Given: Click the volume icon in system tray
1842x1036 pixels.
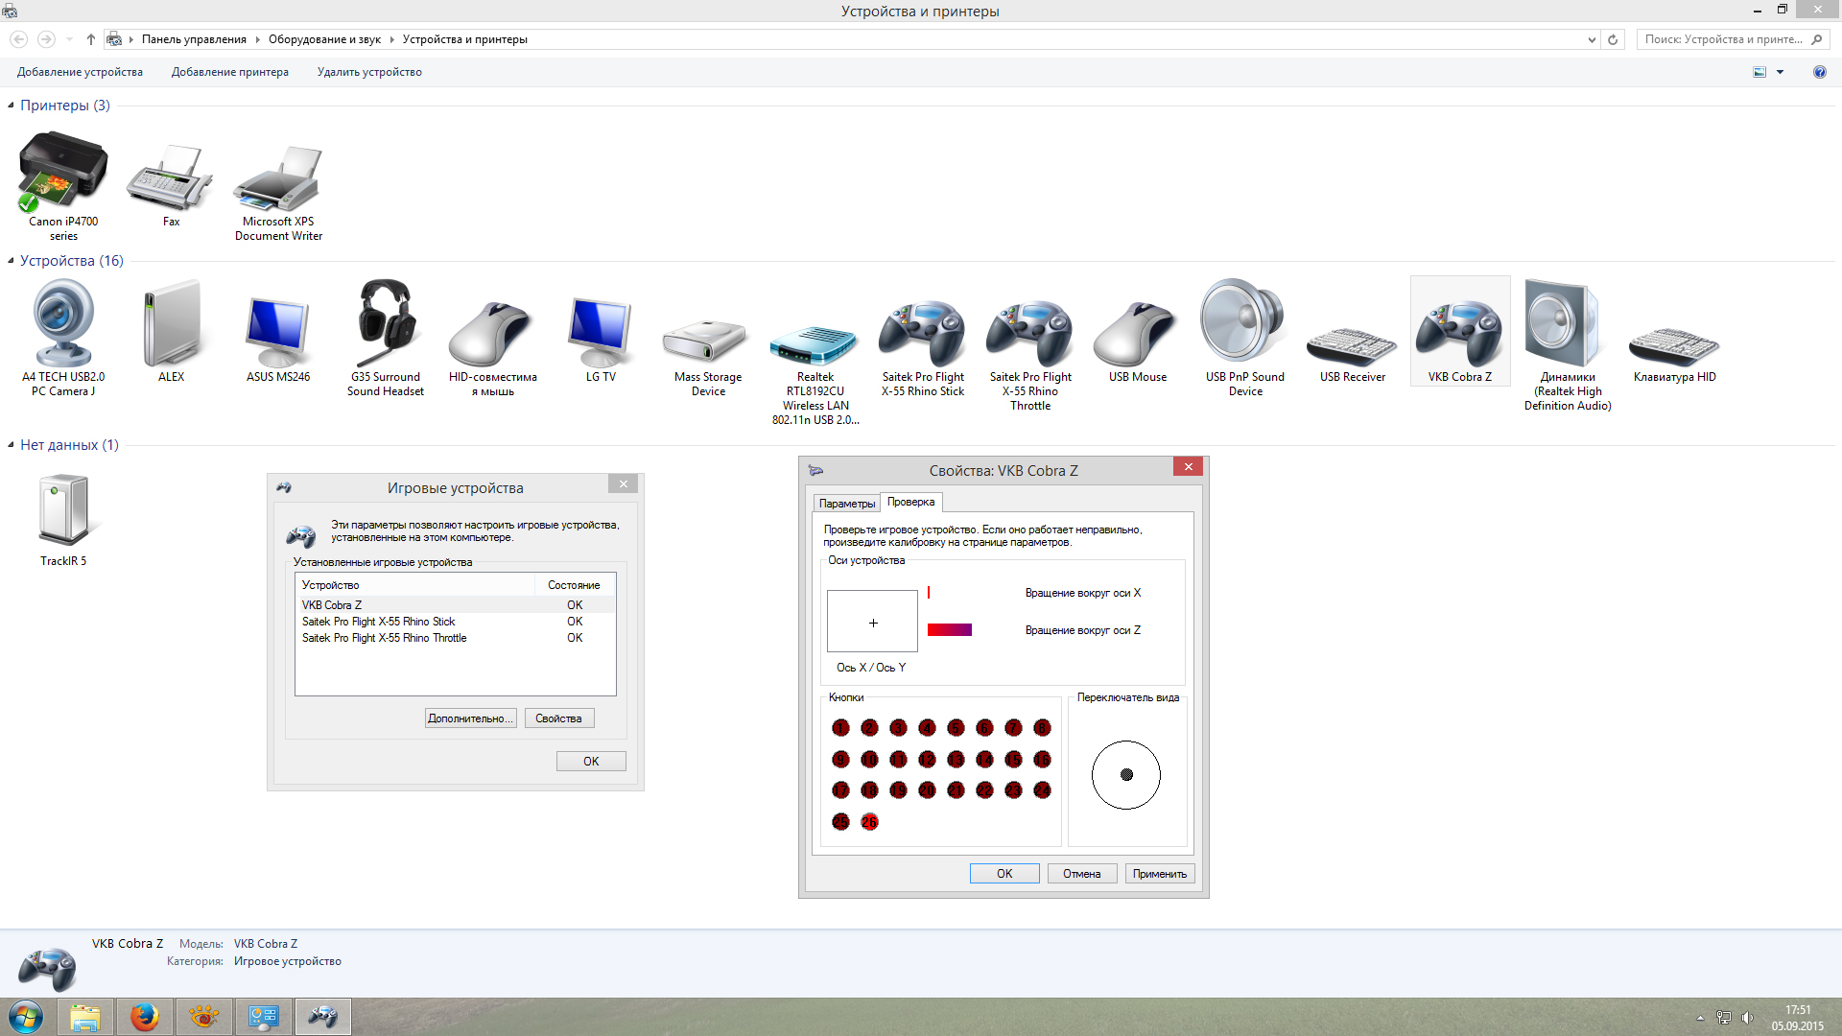Looking at the screenshot, I should [x=1747, y=1017].
